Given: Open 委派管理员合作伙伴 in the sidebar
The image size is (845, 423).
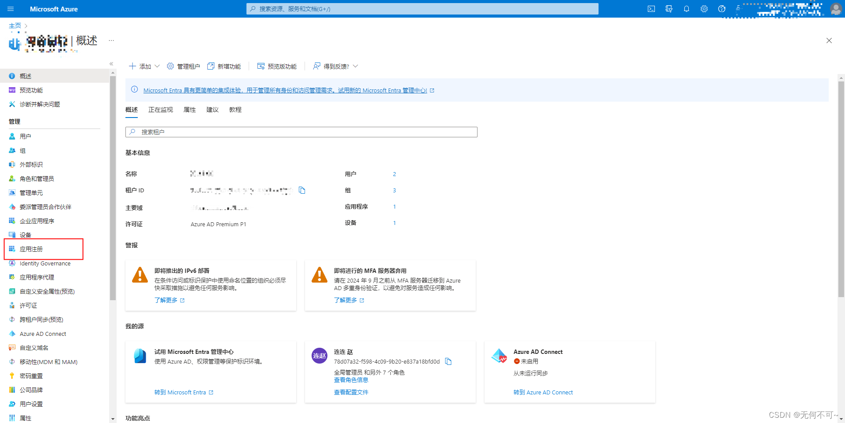Looking at the screenshot, I should tap(45, 207).
